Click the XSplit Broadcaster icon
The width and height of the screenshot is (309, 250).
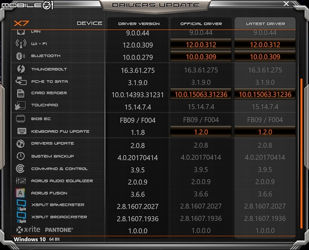click(x=21, y=217)
